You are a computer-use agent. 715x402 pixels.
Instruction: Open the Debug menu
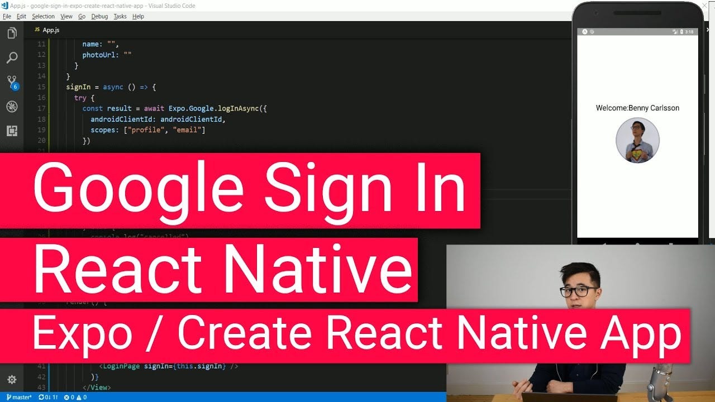99,16
